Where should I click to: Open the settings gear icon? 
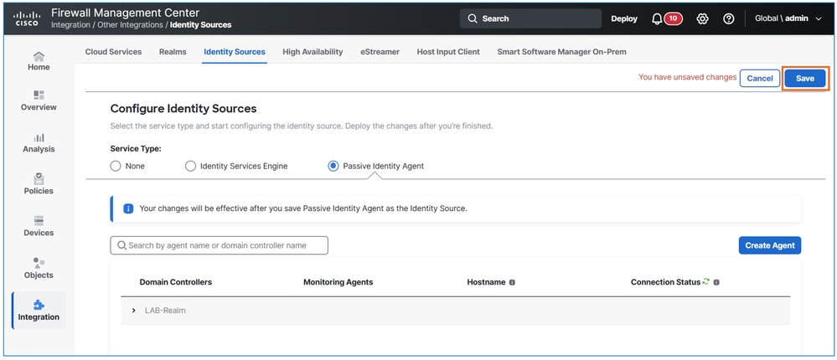click(702, 18)
